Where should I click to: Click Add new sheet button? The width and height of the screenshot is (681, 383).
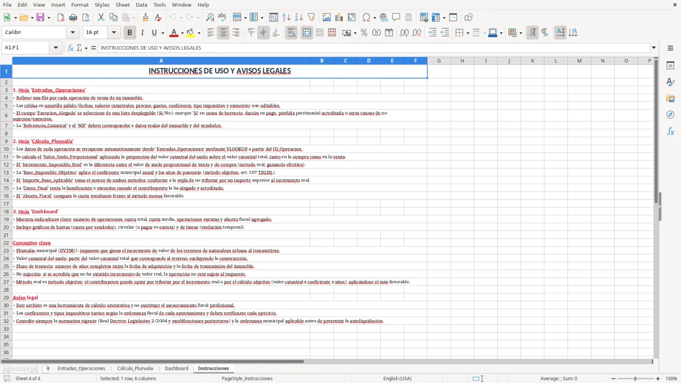48,368
